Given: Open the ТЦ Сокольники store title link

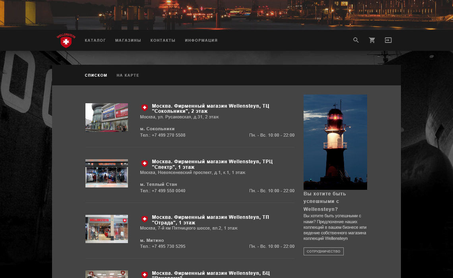Looking at the screenshot, I should tap(211, 108).
